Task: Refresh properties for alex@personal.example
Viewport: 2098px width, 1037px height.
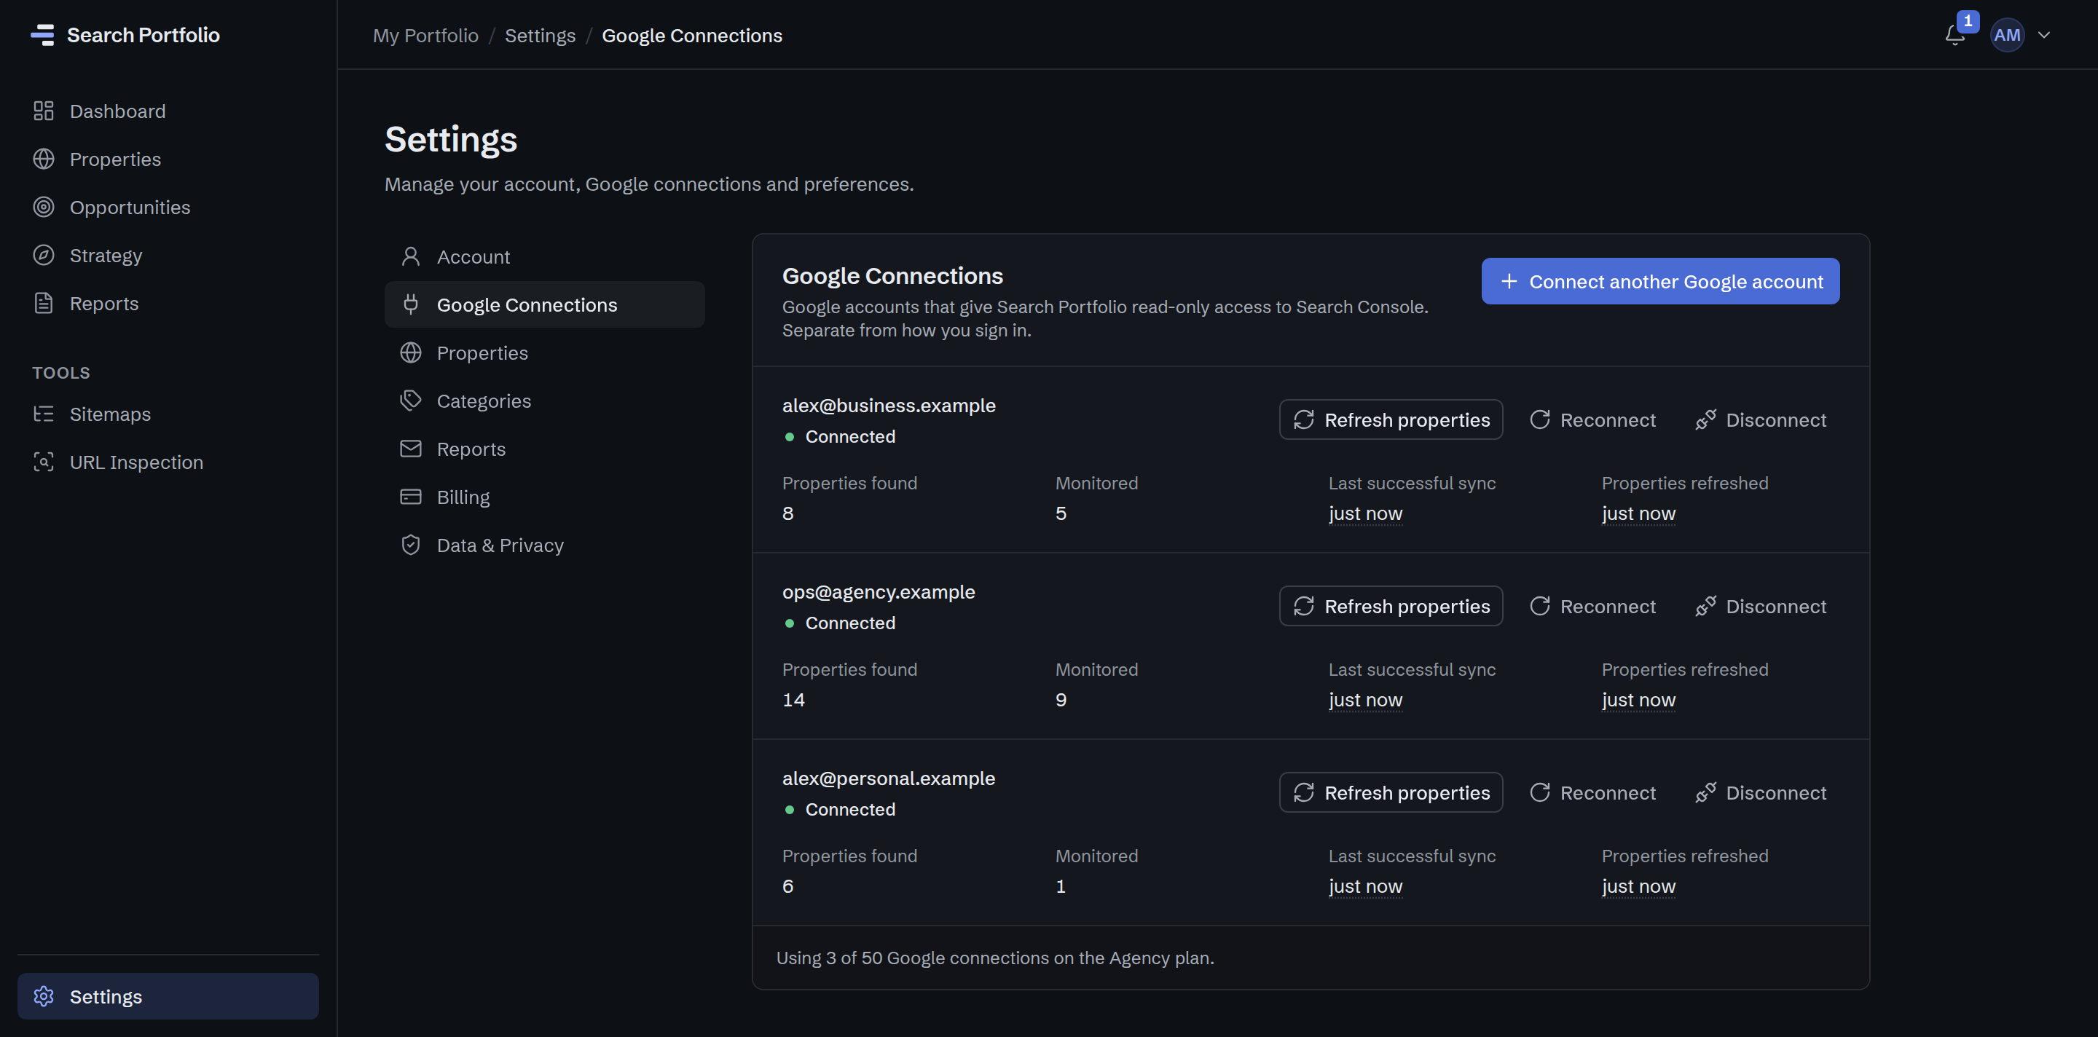Action: (x=1390, y=792)
